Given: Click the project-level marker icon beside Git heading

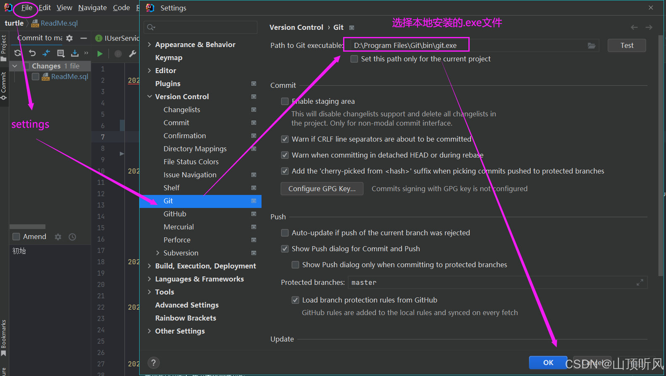Looking at the screenshot, I should point(352,28).
